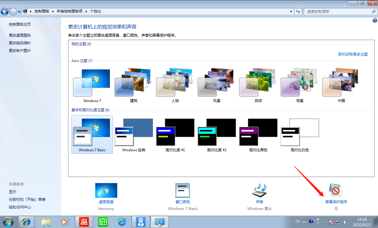Open 联机获取更多主题 link
Screen dimensions: 378x228
(x=353, y=54)
